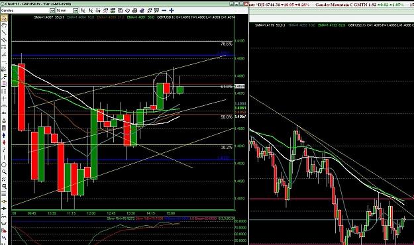This screenshot has width=414, height=245.
Task: Select the crosshair cycle tool
Action: point(4,99)
